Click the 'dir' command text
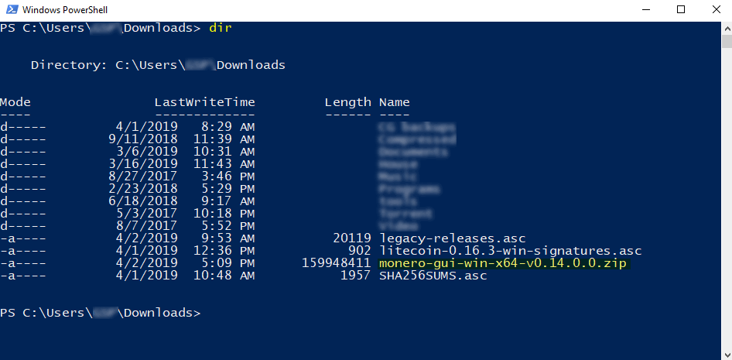 (221, 28)
